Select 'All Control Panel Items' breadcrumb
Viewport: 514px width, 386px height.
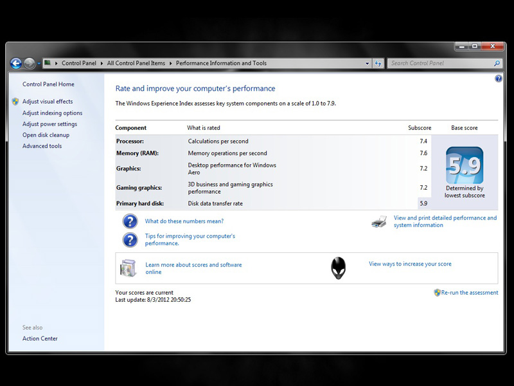pos(136,63)
